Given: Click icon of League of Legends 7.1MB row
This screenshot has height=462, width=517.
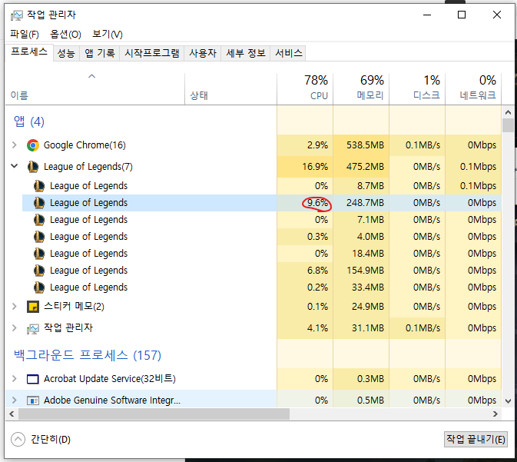Looking at the screenshot, I should point(39,220).
